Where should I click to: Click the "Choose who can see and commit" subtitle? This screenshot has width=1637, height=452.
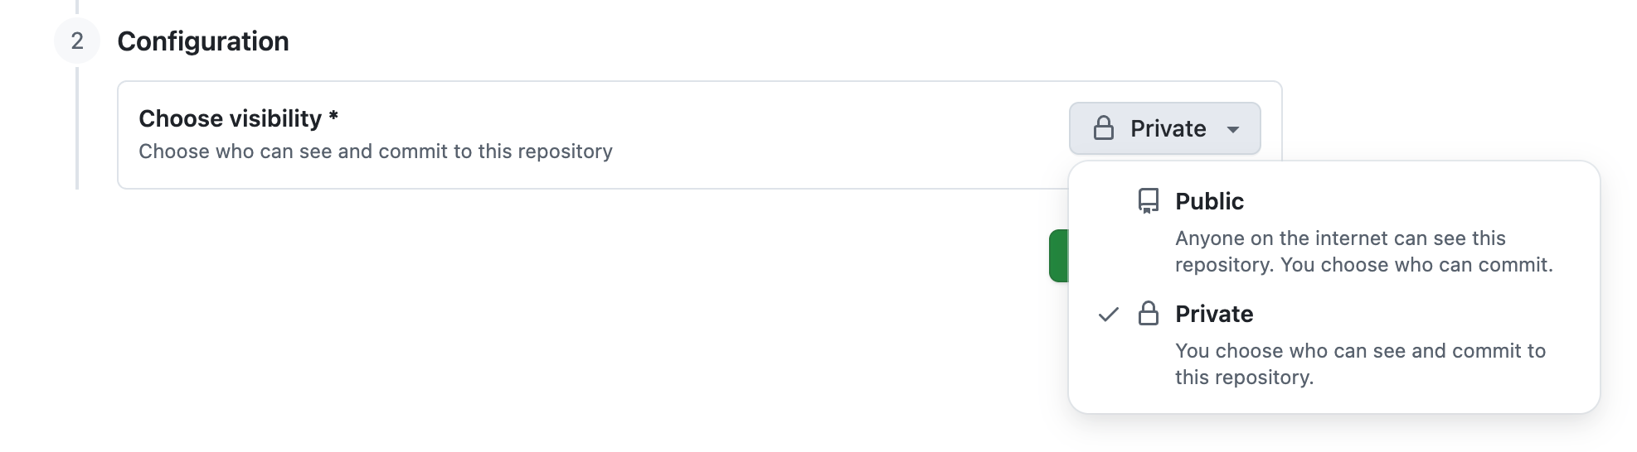point(375,151)
